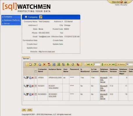
Task: Open Microsoft SQL Server link in RCSD01 row
Action: point(104,88)
